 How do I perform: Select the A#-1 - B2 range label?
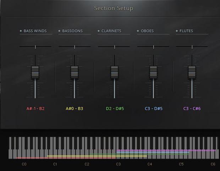pos(35,109)
